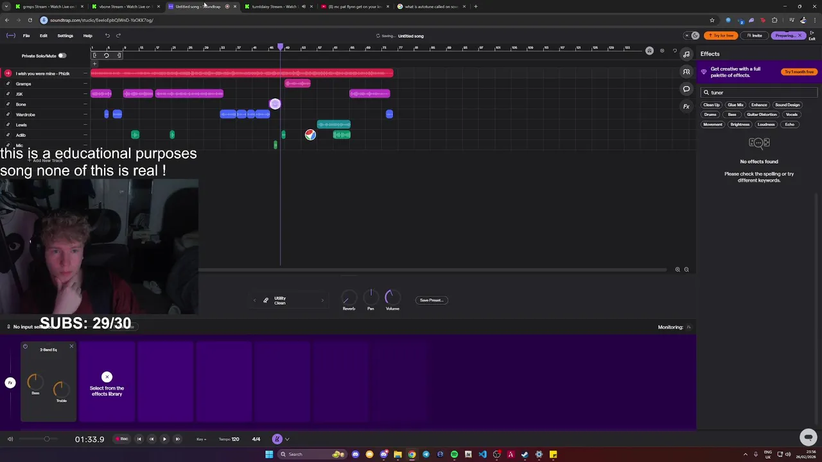Play the song

point(164,439)
